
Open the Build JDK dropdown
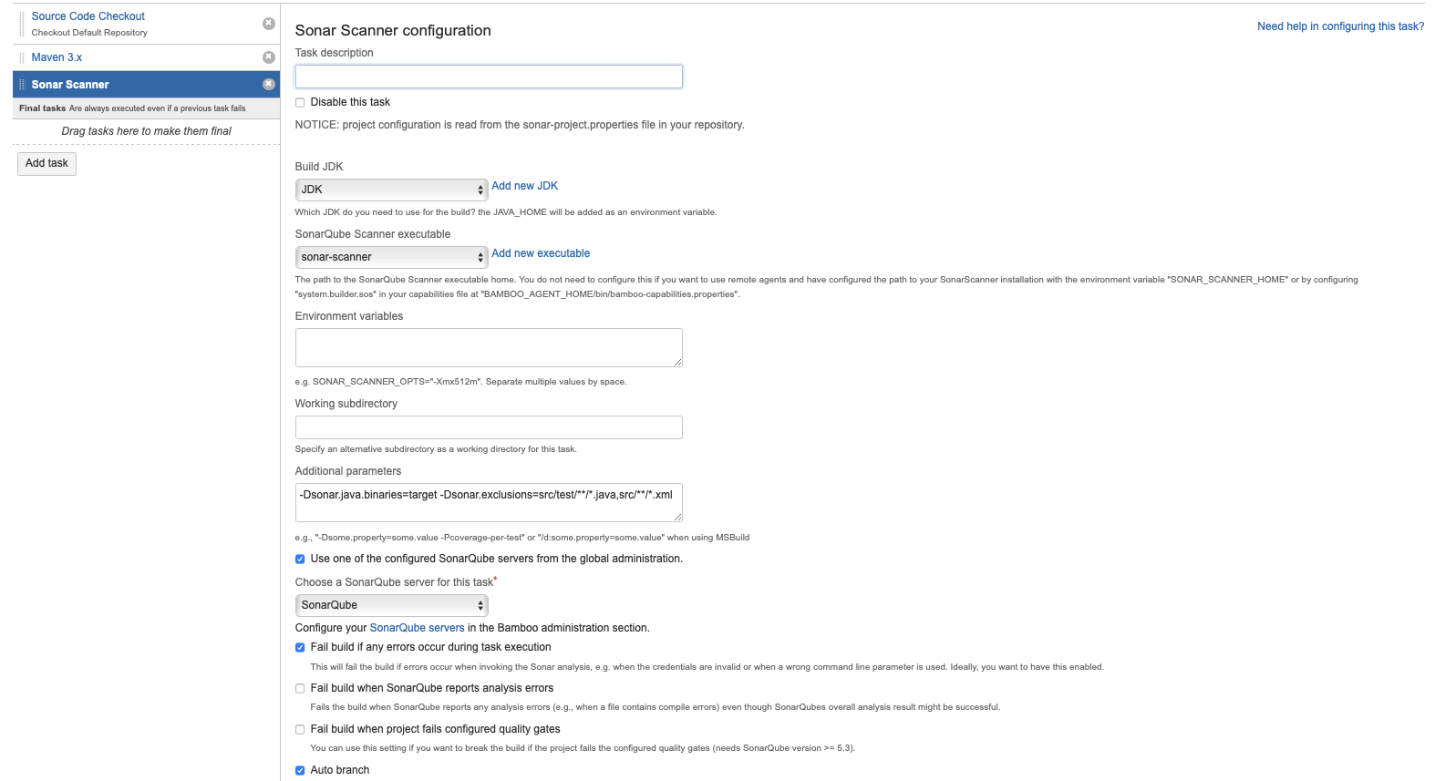391,190
